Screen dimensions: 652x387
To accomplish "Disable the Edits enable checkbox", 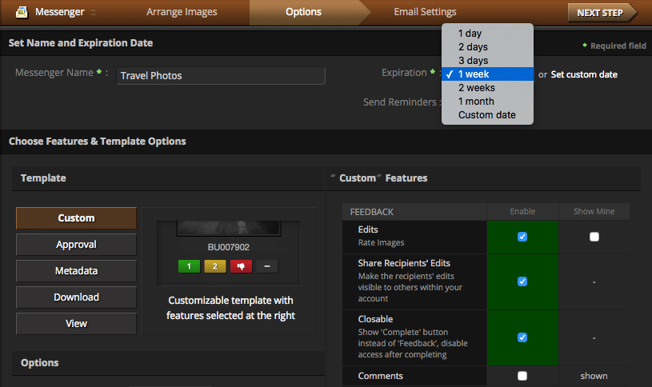I will pos(522,237).
